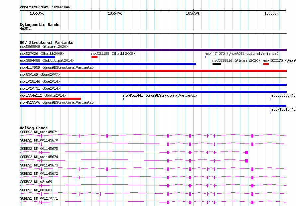296x206 pixels.
Task: Open the nsv4523506 gnomAD variant label
Action: pyautogui.click(x=57, y=102)
